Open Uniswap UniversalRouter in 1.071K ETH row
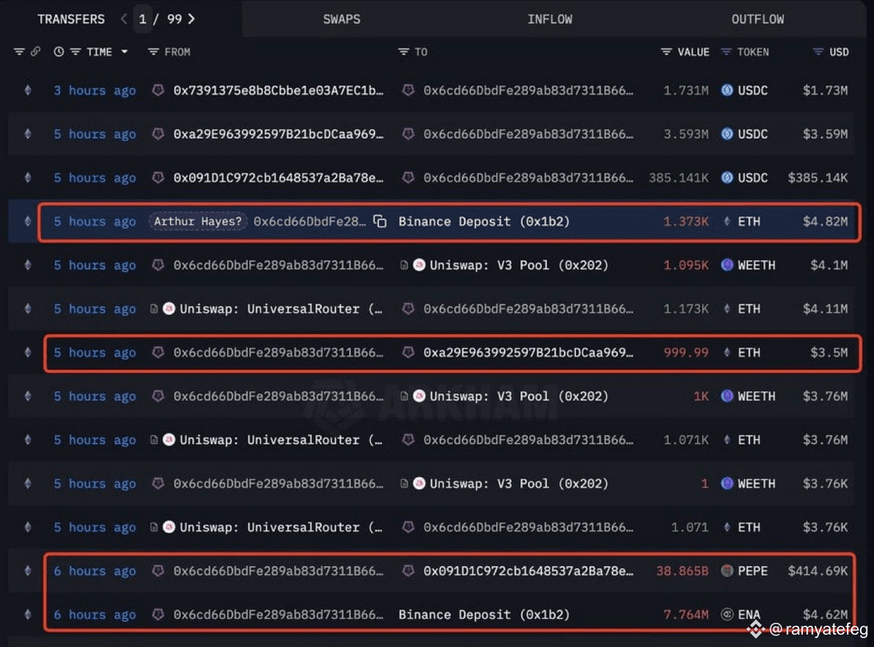The width and height of the screenshot is (874, 647). 281,440
